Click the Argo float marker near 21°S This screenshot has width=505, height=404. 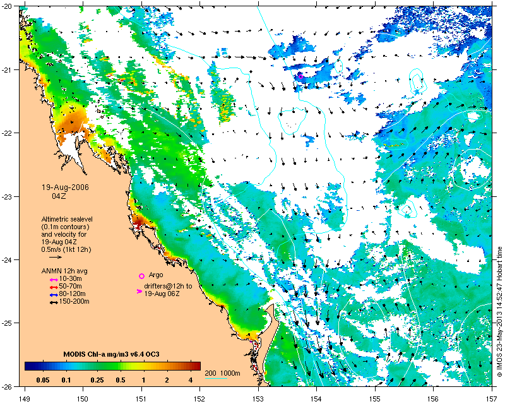coord(300,76)
